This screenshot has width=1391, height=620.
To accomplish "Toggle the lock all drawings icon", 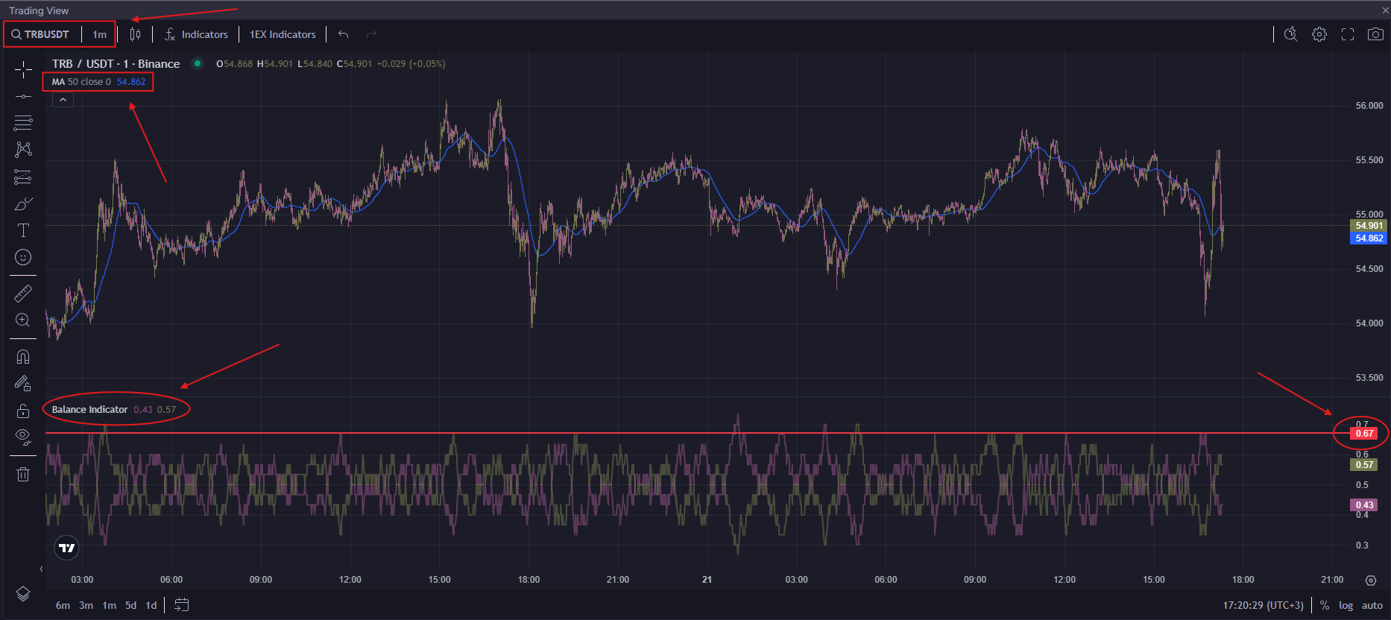I will point(23,411).
